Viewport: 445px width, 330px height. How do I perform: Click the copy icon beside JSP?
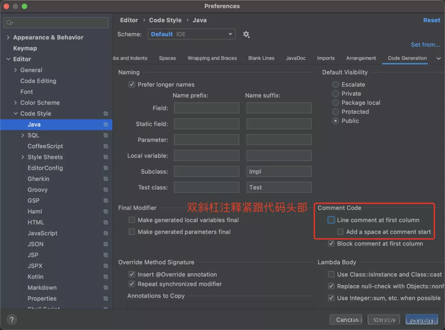(x=106, y=255)
